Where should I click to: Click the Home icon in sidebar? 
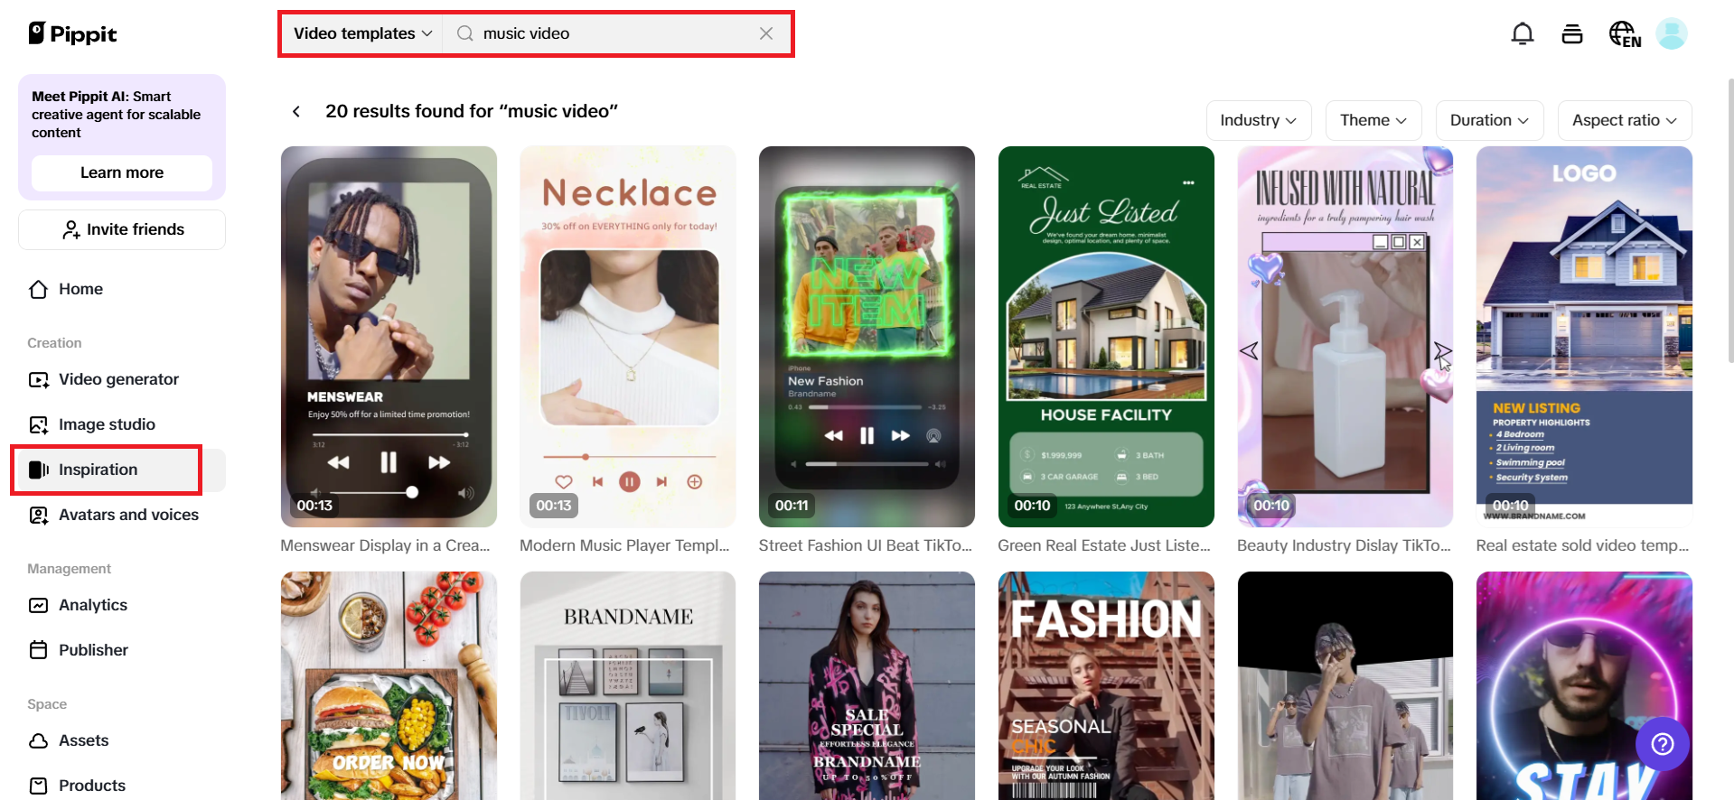click(x=38, y=289)
